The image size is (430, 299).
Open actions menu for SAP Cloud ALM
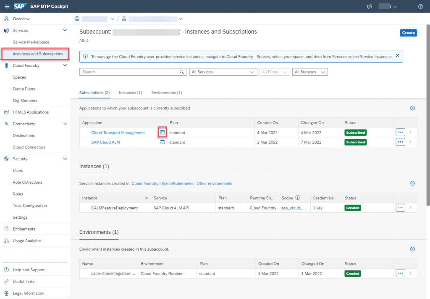click(400, 142)
